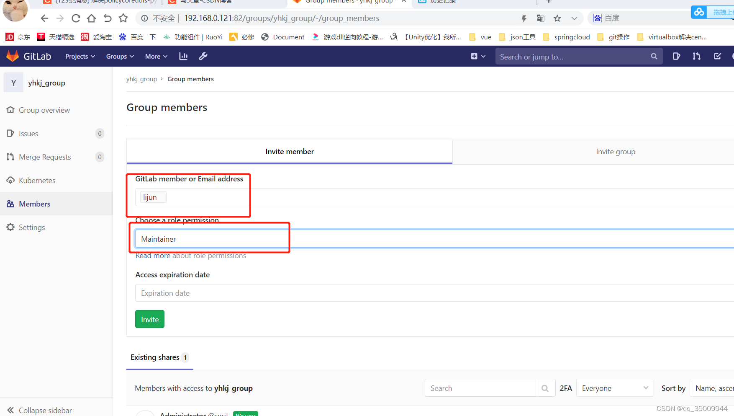The image size is (734, 416).
Task: Click yhkj_group breadcrumb link
Action: 141,79
